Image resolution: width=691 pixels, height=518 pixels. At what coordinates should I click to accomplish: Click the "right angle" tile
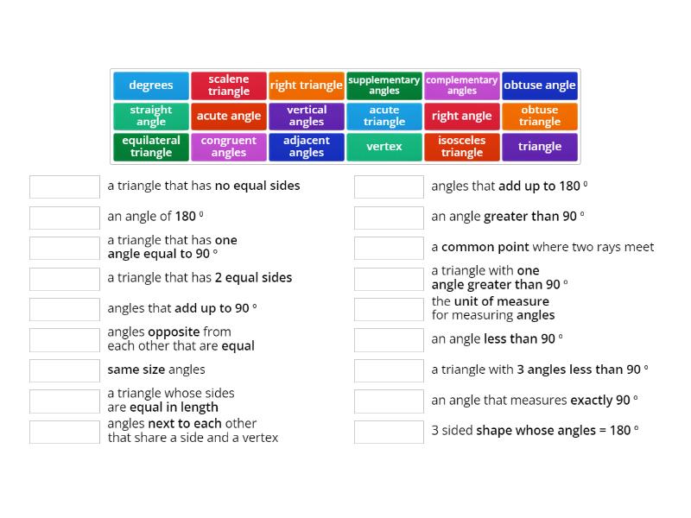coord(461,116)
